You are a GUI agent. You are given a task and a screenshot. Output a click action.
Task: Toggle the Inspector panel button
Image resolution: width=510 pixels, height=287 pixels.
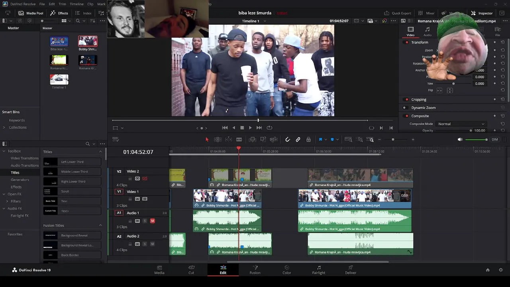(482, 13)
